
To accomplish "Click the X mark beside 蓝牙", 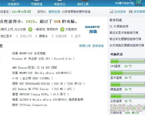I will [x=72, y=36].
